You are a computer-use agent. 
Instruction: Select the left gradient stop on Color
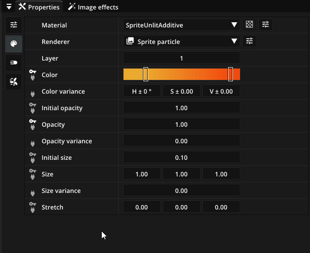point(146,74)
